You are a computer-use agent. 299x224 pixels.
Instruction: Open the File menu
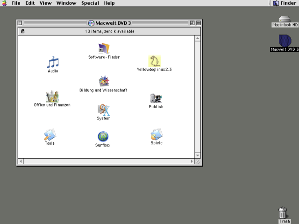pos(16,3)
